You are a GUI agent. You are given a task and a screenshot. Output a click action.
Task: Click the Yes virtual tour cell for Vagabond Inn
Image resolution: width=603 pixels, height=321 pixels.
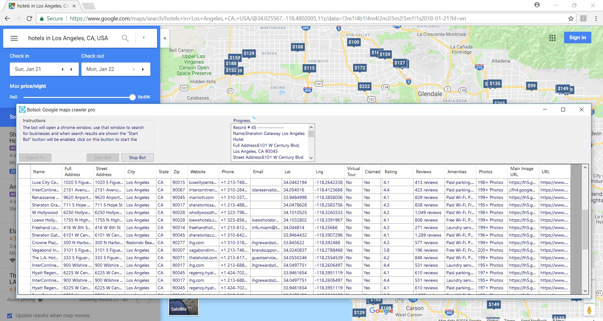(353, 250)
